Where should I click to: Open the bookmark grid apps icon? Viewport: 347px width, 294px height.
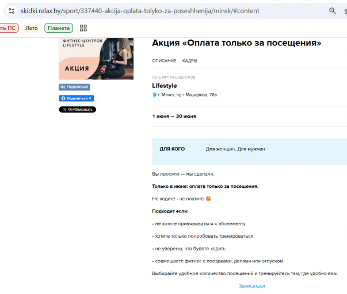point(83,28)
